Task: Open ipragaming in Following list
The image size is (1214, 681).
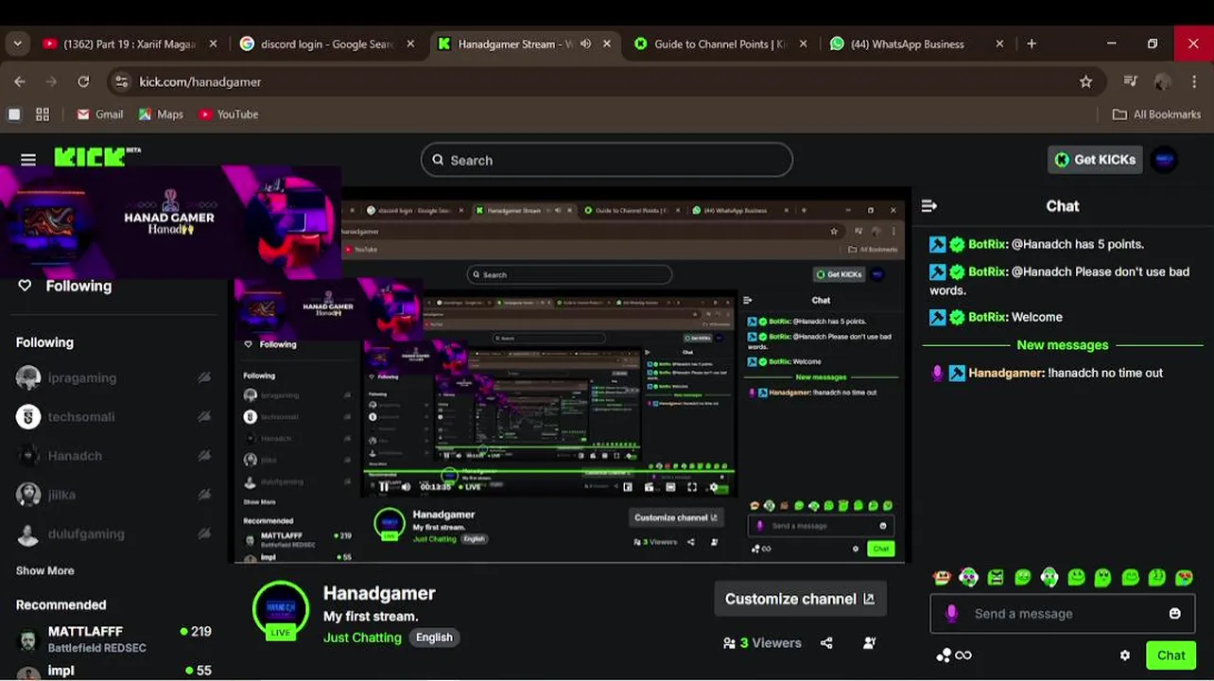Action: 113,377
